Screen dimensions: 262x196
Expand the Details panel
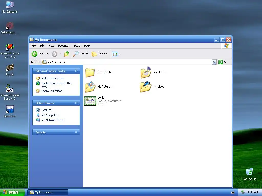point(76,132)
